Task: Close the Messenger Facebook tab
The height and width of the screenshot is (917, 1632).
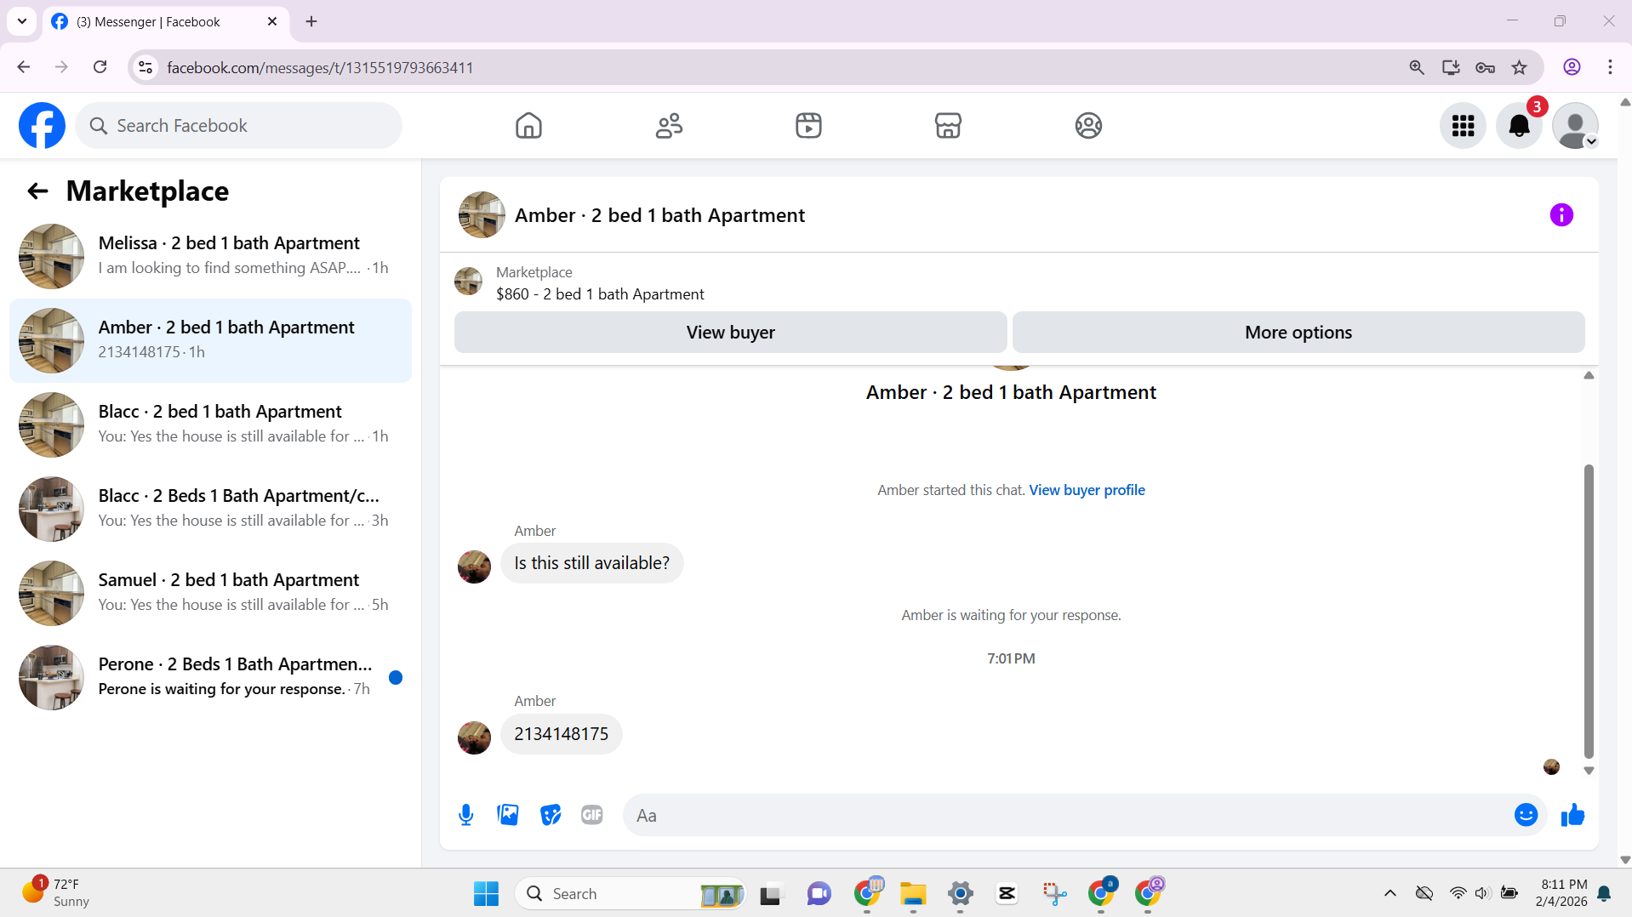Action: point(272,21)
